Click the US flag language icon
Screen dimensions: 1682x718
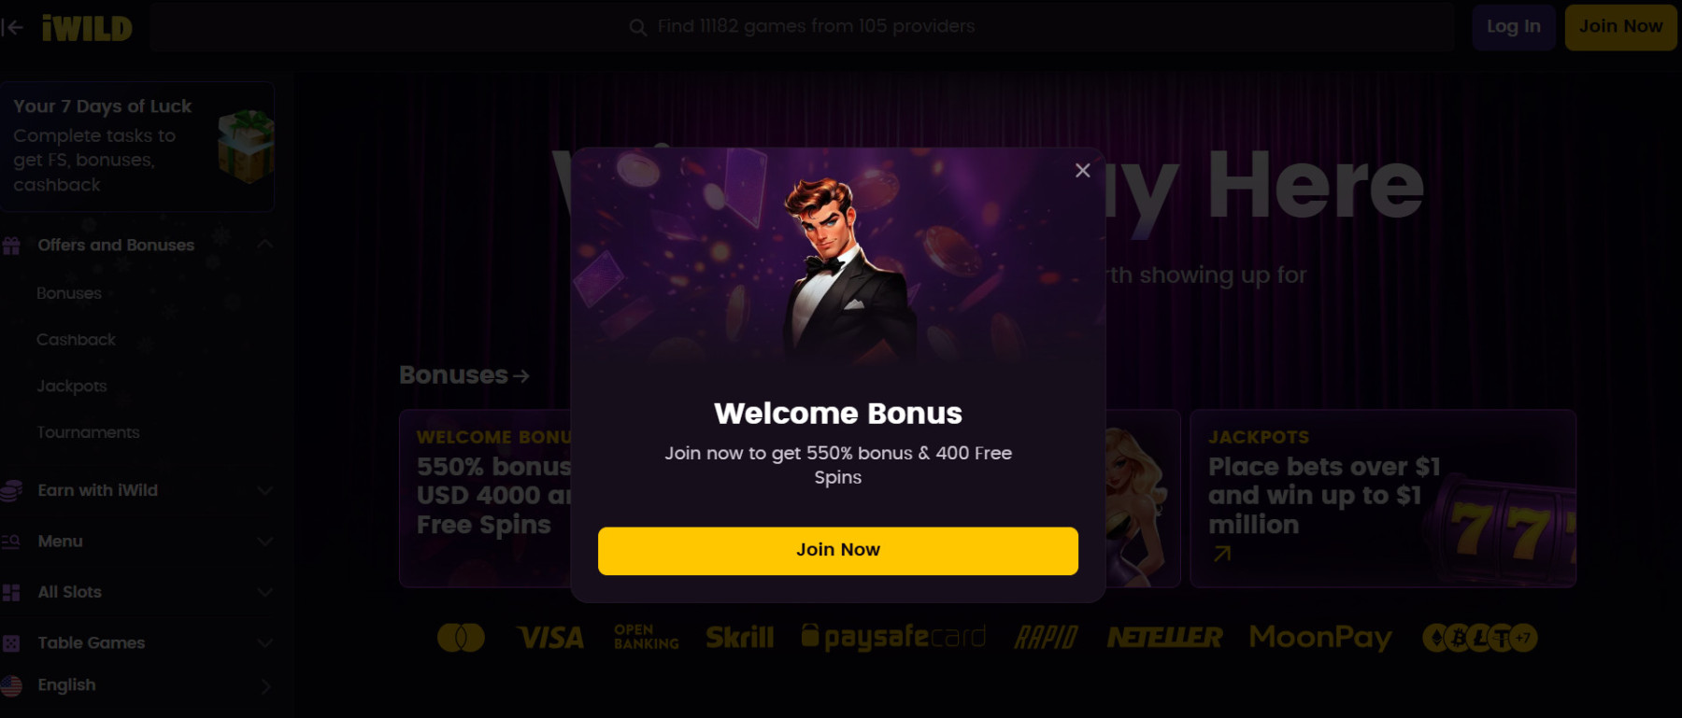(x=11, y=685)
